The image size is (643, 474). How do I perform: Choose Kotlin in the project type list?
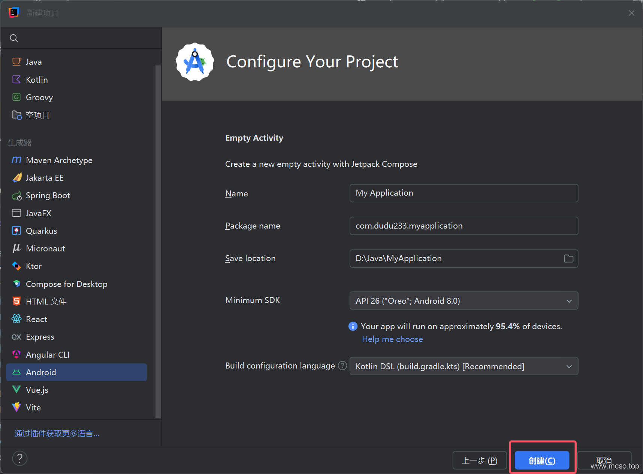pyautogui.click(x=76, y=79)
